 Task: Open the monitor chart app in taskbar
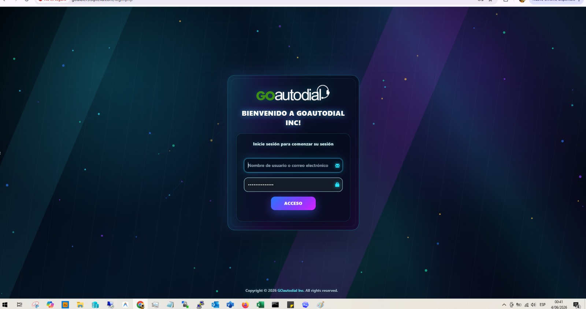click(x=155, y=305)
